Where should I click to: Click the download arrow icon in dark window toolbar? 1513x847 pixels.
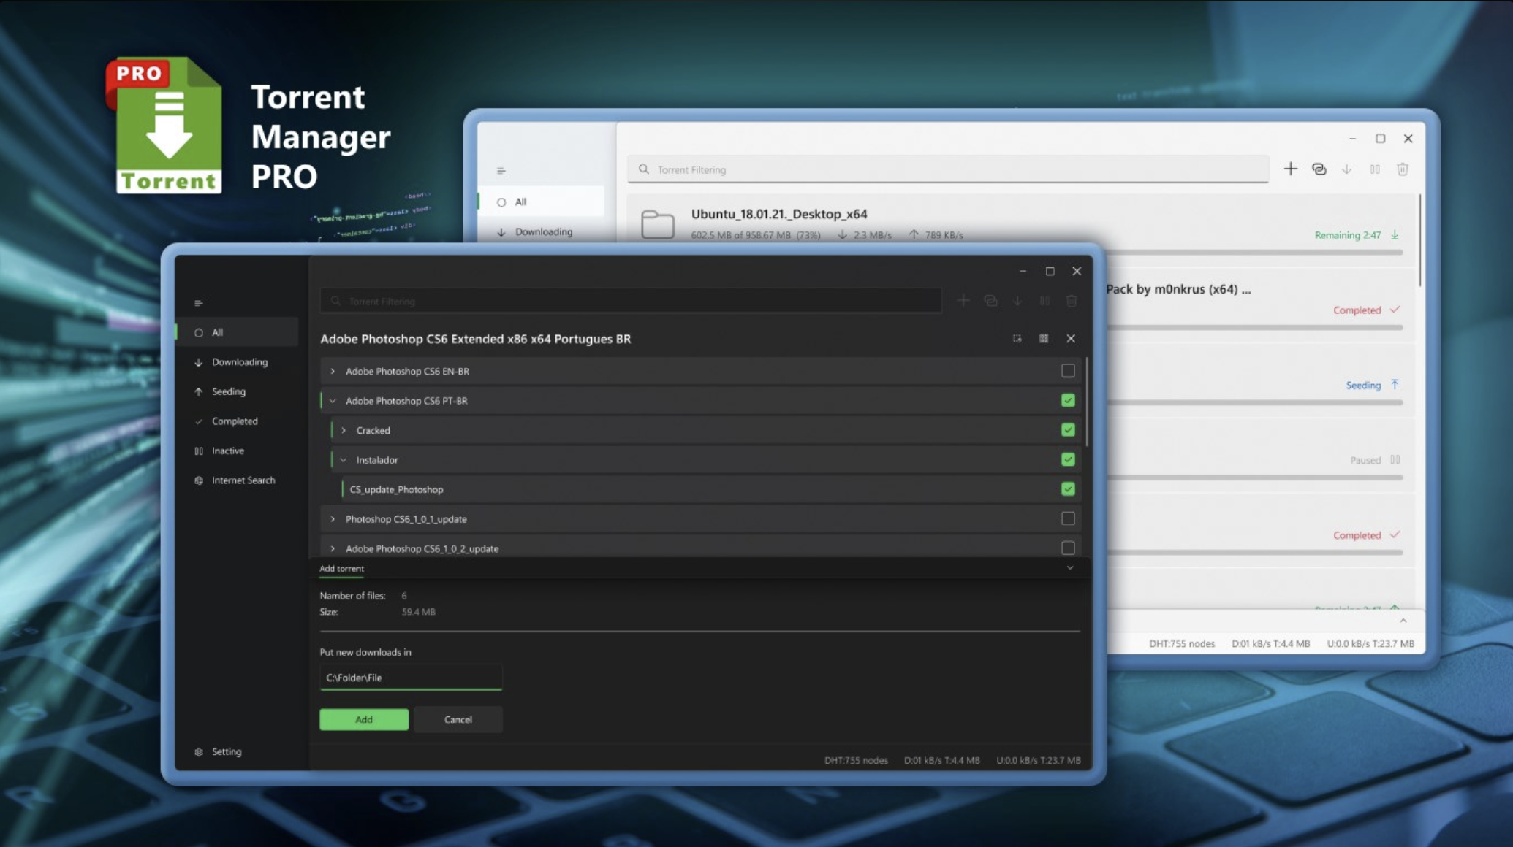tap(1017, 301)
